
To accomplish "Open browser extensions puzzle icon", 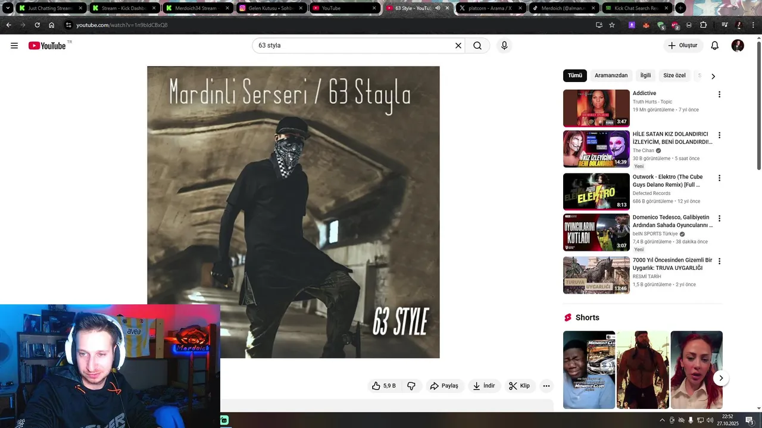I will (703, 25).
